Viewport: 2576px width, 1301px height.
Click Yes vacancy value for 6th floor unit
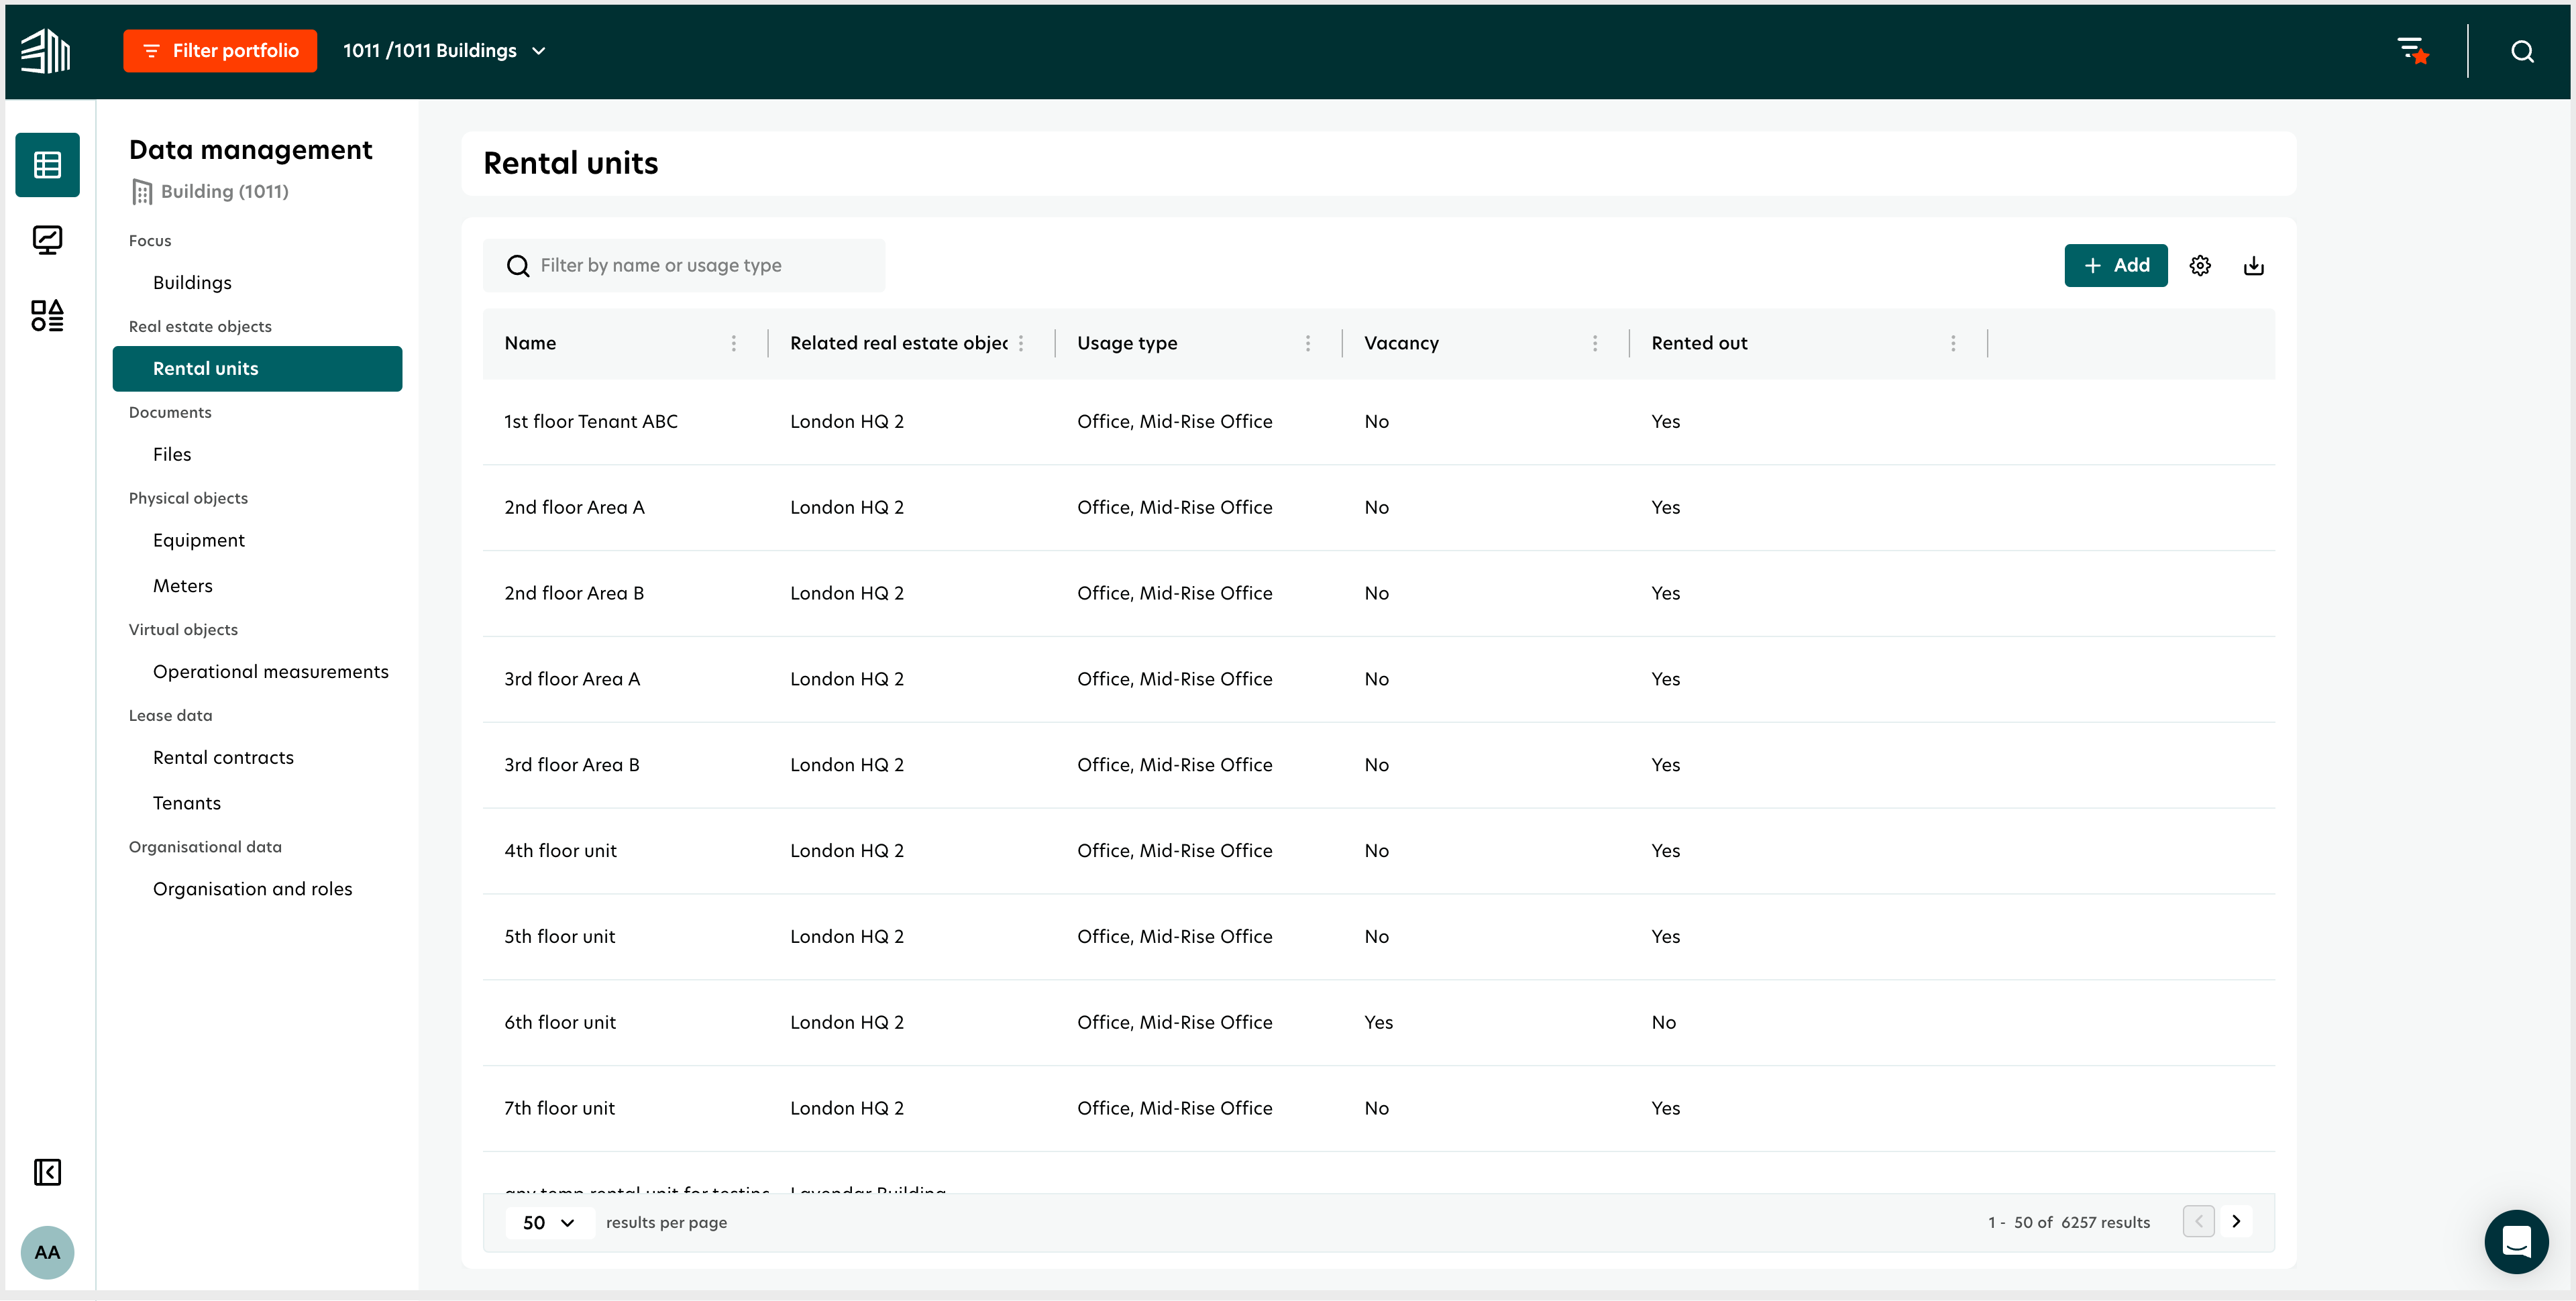1378,1023
